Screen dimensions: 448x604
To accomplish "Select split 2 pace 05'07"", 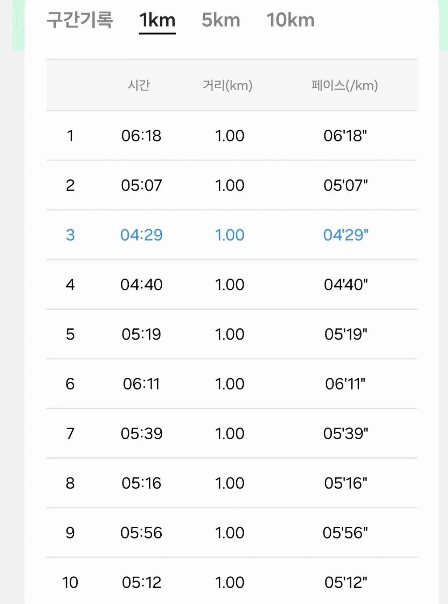I will pos(345,185).
